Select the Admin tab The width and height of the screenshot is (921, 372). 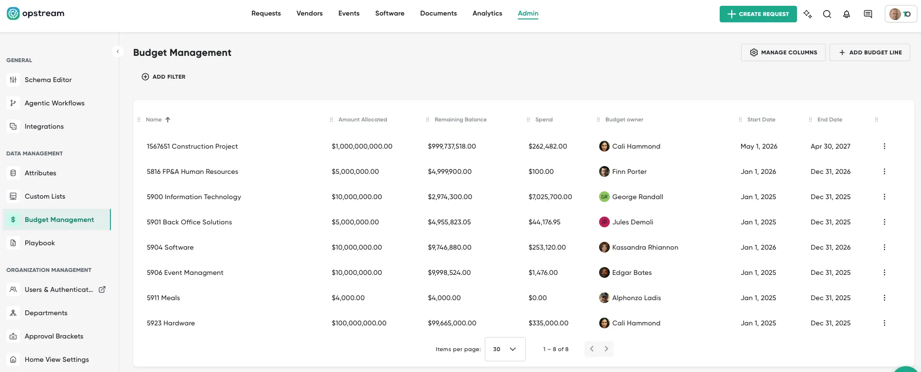(x=528, y=14)
